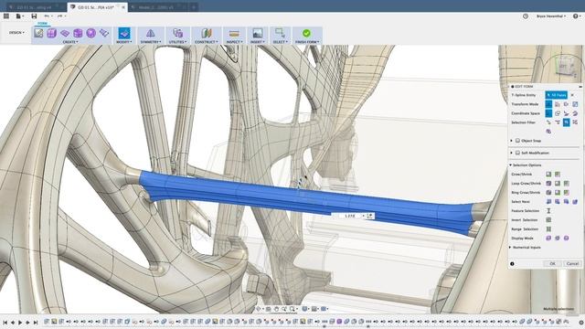This screenshot has width=585, height=329.
Task: Expand the CONSTRUCT menu
Action: 207,42
